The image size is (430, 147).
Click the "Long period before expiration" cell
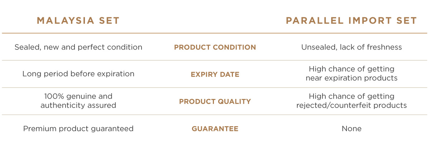[x=78, y=74]
